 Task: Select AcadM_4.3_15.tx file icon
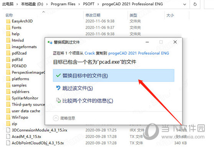pyautogui.click(x=8, y=137)
